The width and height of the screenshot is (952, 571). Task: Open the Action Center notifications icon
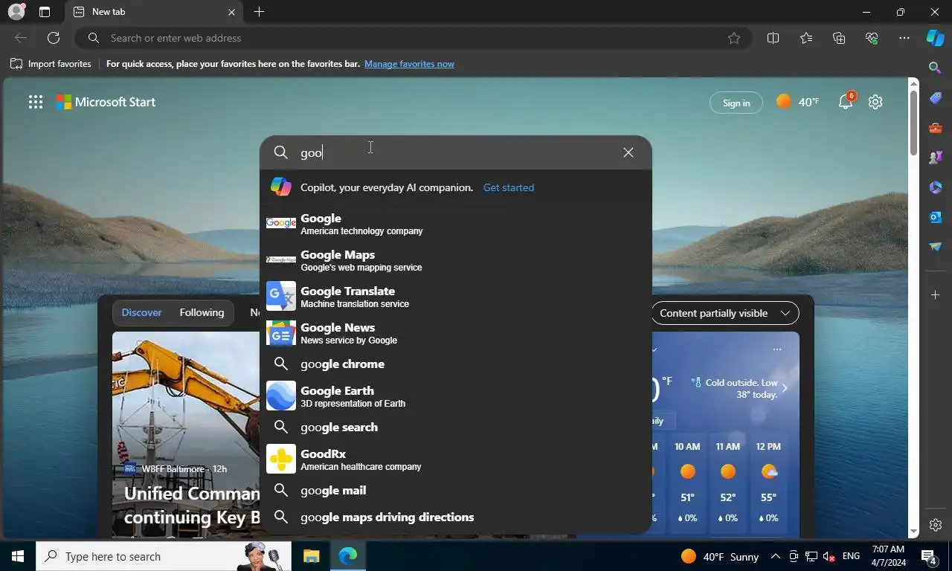point(928,556)
